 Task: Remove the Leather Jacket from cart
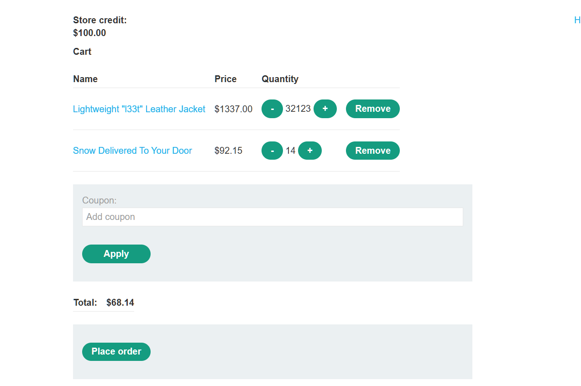tap(372, 109)
